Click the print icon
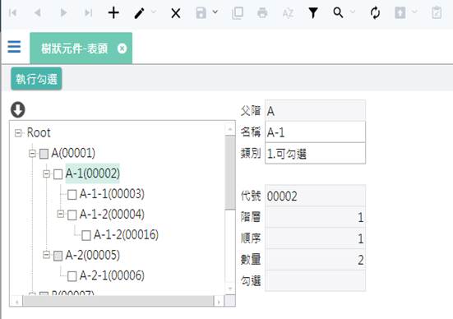 pos(262,13)
